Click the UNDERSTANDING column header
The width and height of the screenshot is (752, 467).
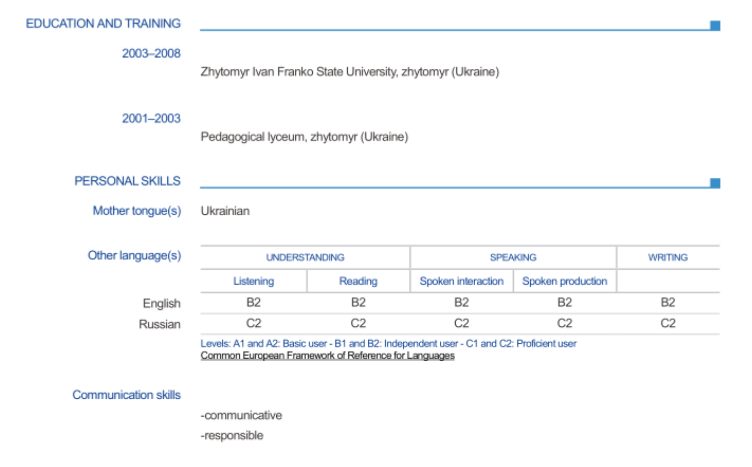(x=305, y=258)
